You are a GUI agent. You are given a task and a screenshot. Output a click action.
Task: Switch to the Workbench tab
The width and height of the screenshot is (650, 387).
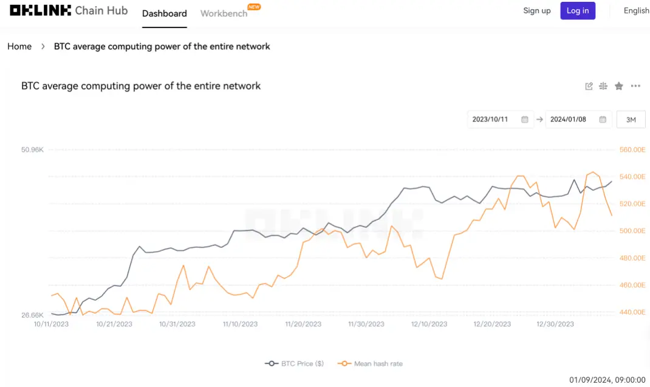click(x=224, y=13)
